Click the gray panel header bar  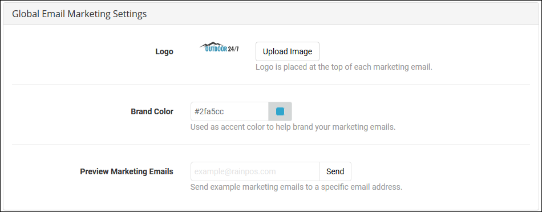[271, 14]
